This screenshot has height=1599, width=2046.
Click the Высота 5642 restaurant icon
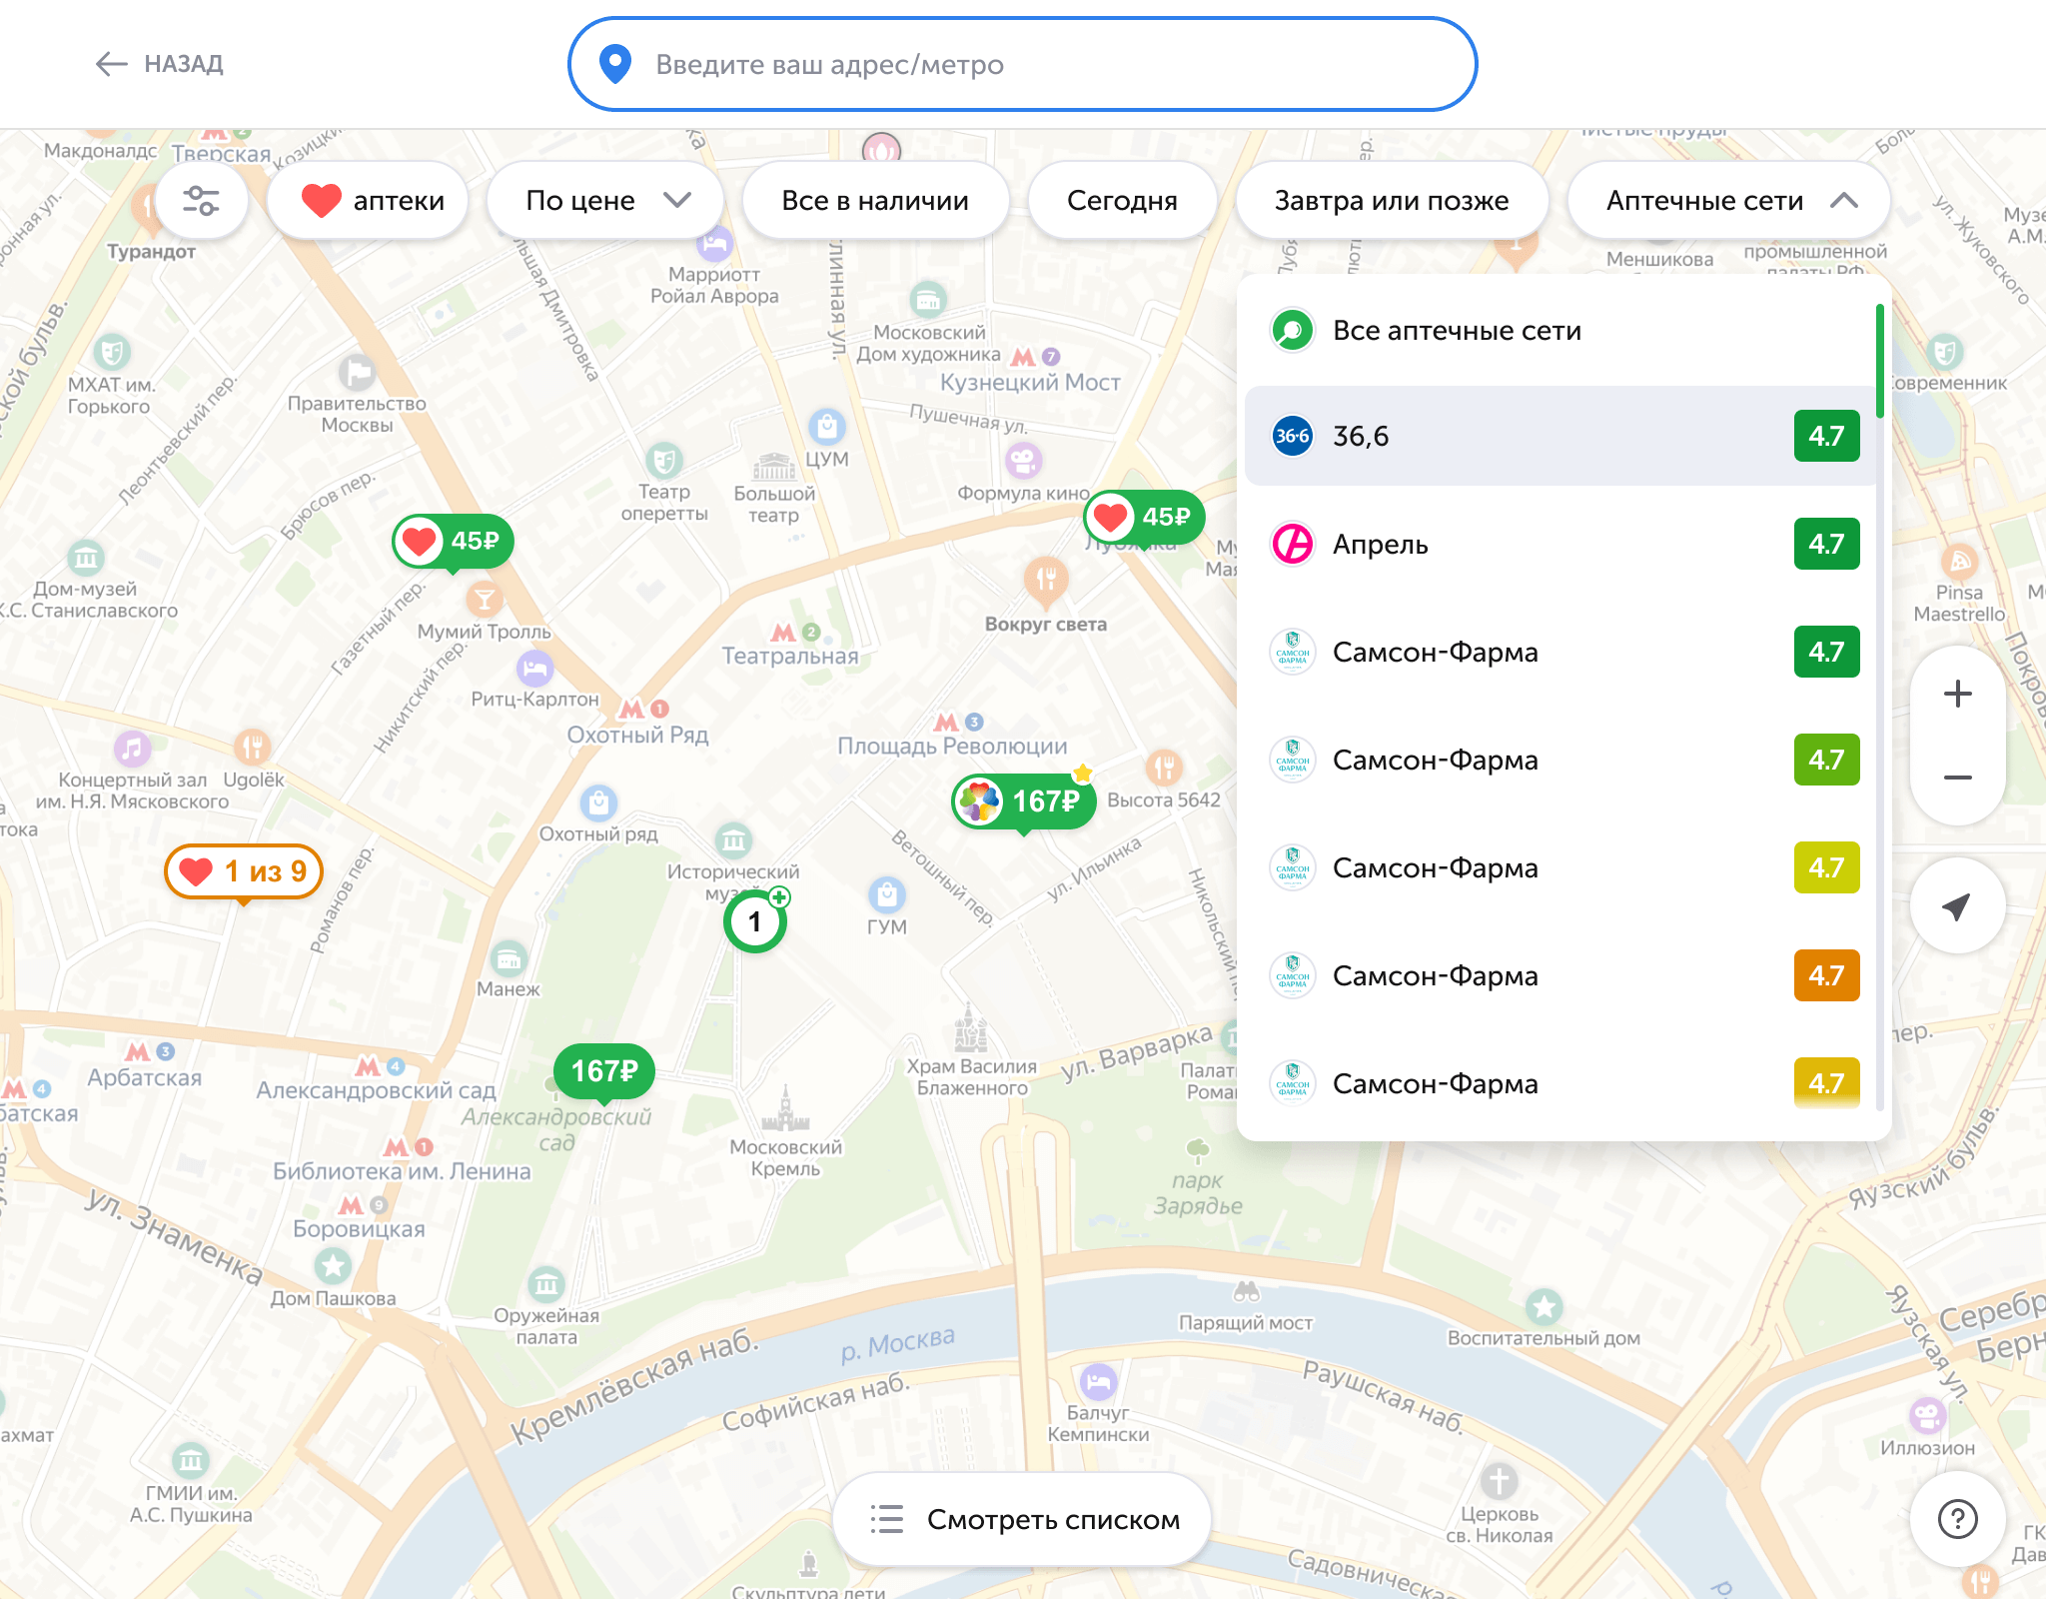tap(1164, 768)
